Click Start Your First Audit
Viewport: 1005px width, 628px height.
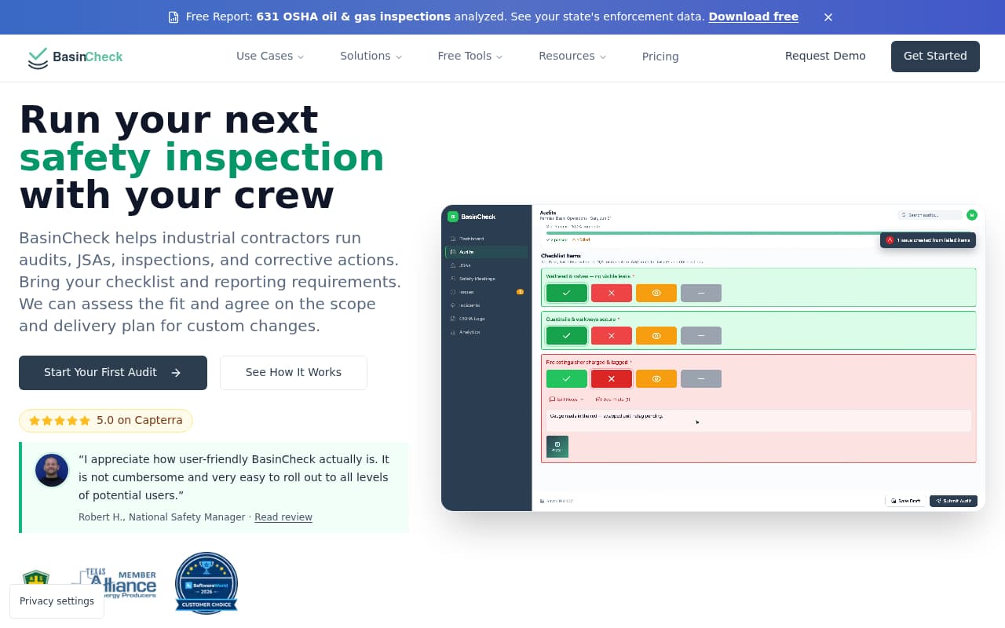tap(113, 373)
